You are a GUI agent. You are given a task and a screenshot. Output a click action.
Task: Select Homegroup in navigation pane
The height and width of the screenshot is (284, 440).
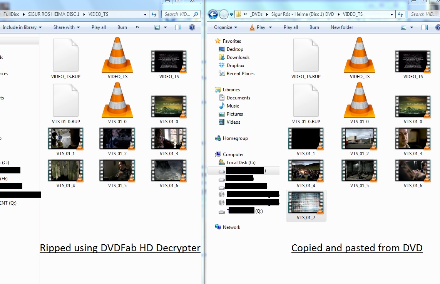(x=231, y=138)
